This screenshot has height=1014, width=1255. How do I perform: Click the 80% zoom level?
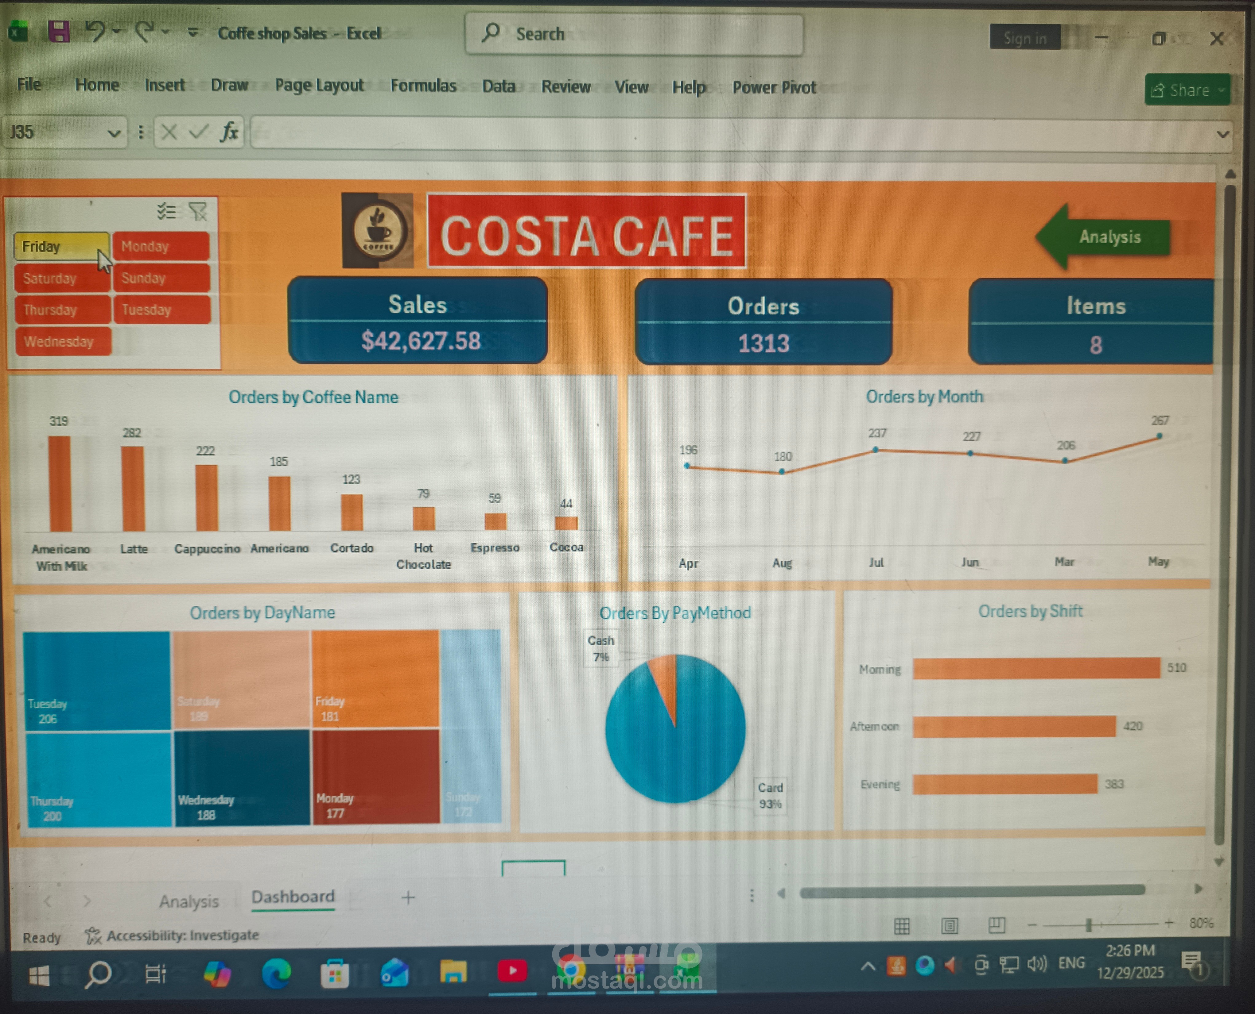(1201, 923)
